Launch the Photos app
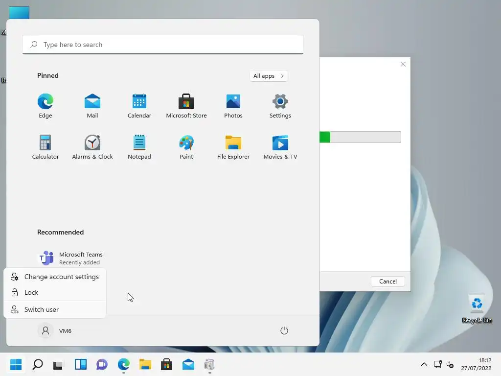 pos(233,106)
